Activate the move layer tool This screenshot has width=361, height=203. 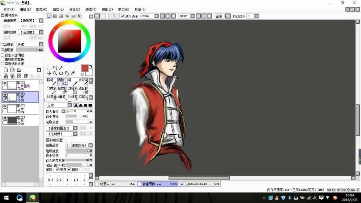coord(49,73)
